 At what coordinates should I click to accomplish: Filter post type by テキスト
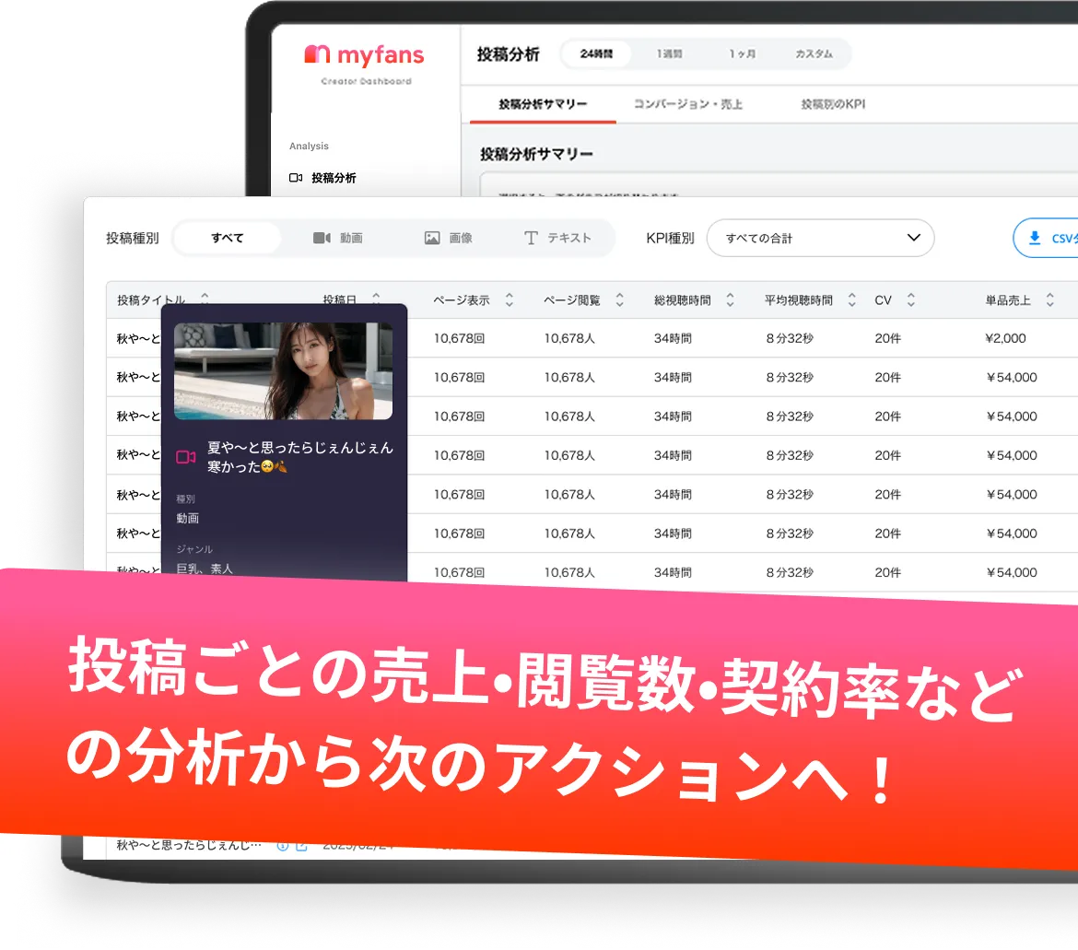[557, 238]
